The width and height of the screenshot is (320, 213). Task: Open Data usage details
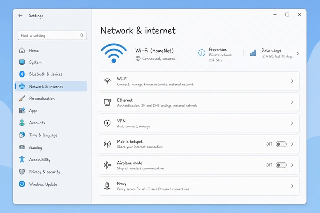point(274,53)
